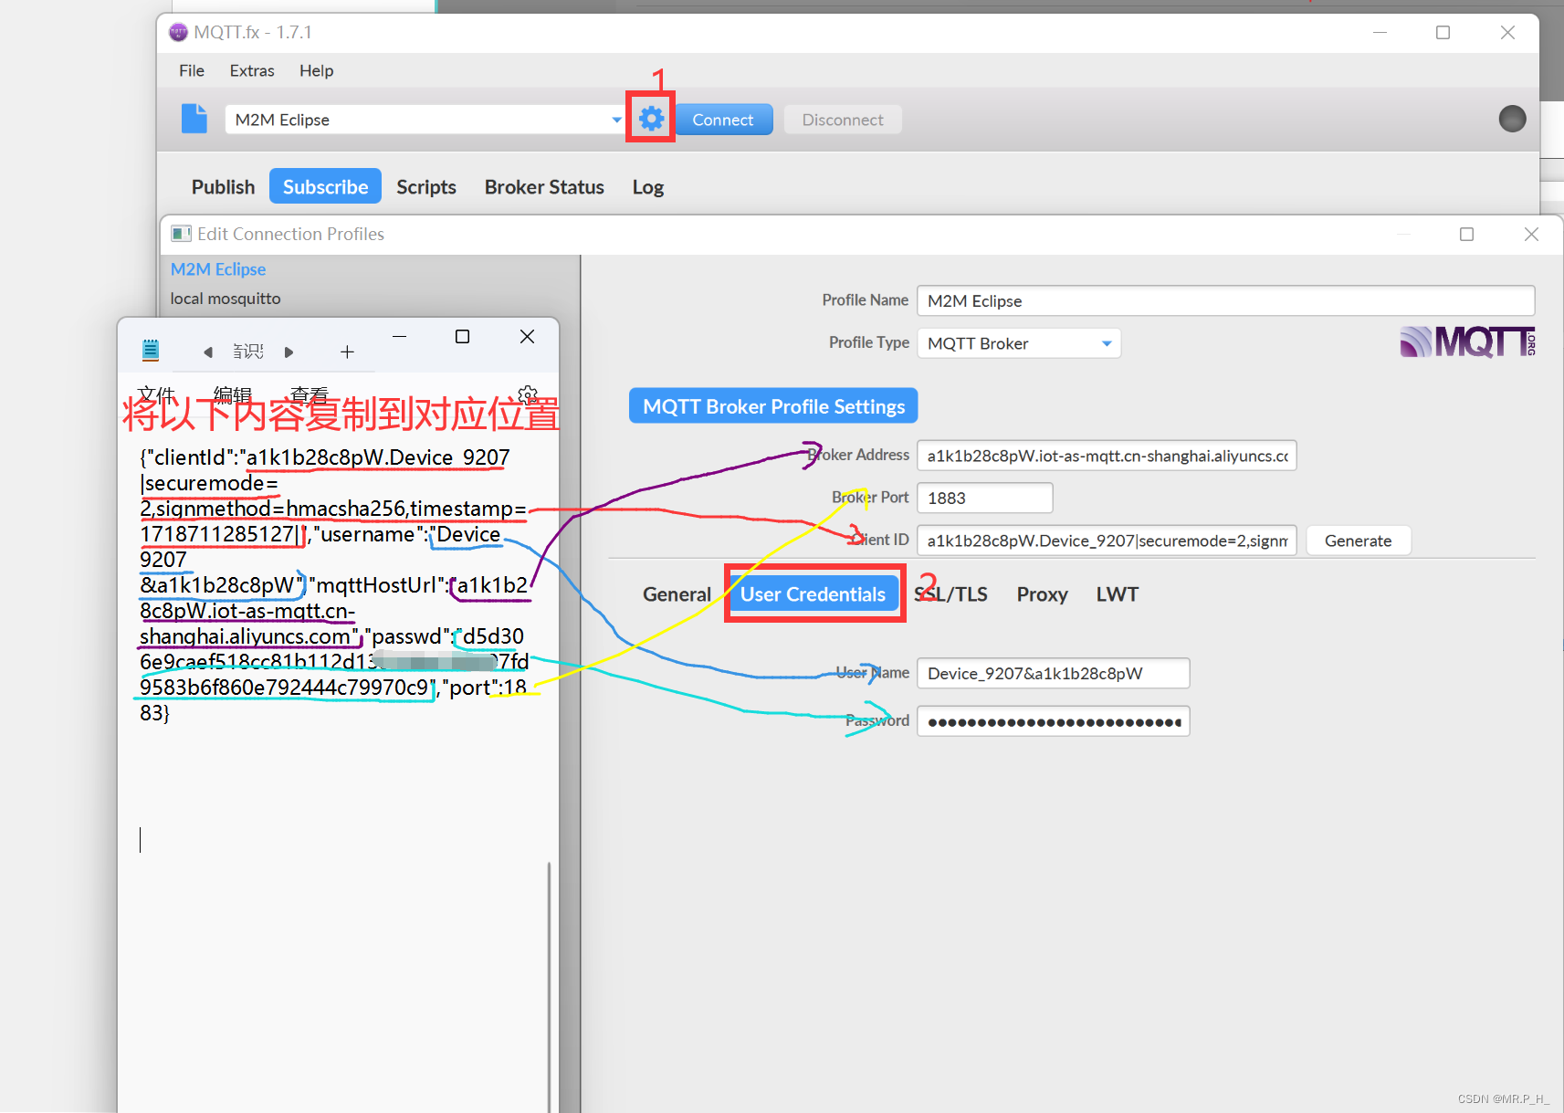This screenshot has width=1564, height=1113.
Task: Click the Notepad app icon
Action: pos(151,351)
